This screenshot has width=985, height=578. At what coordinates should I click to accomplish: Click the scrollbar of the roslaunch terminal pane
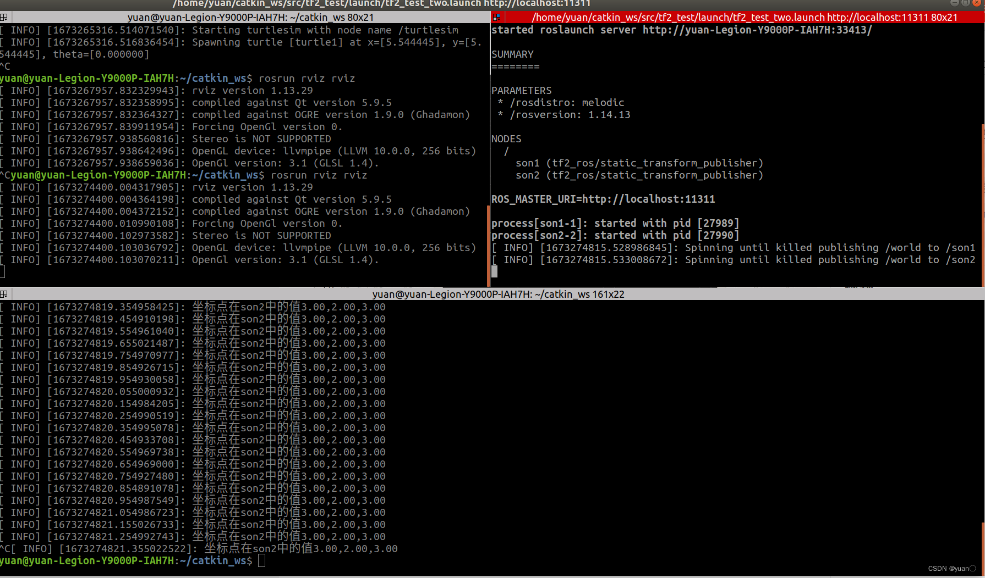click(983, 204)
